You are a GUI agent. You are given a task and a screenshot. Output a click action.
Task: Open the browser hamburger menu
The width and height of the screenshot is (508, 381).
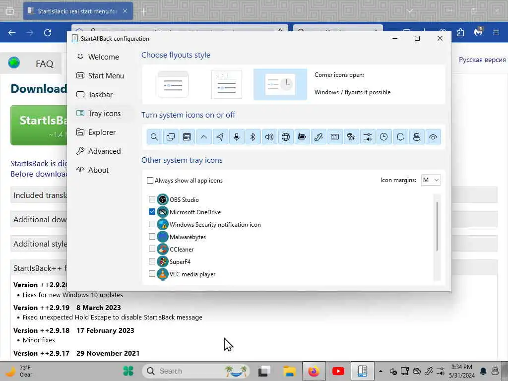click(x=496, y=32)
